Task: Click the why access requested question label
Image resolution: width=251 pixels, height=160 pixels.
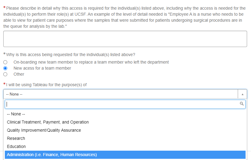Action: [x=71, y=55]
